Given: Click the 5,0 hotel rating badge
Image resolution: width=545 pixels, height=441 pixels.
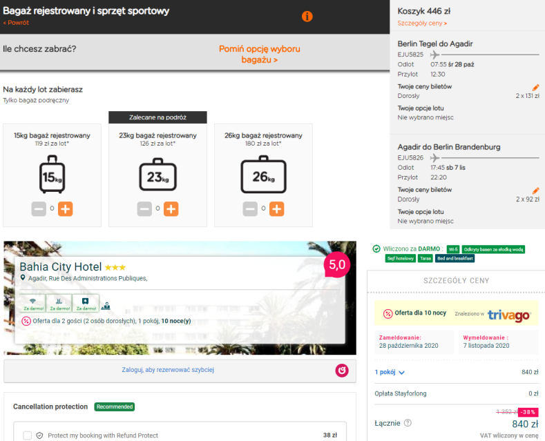Looking at the screenshot, I should [x=338, y=264].
